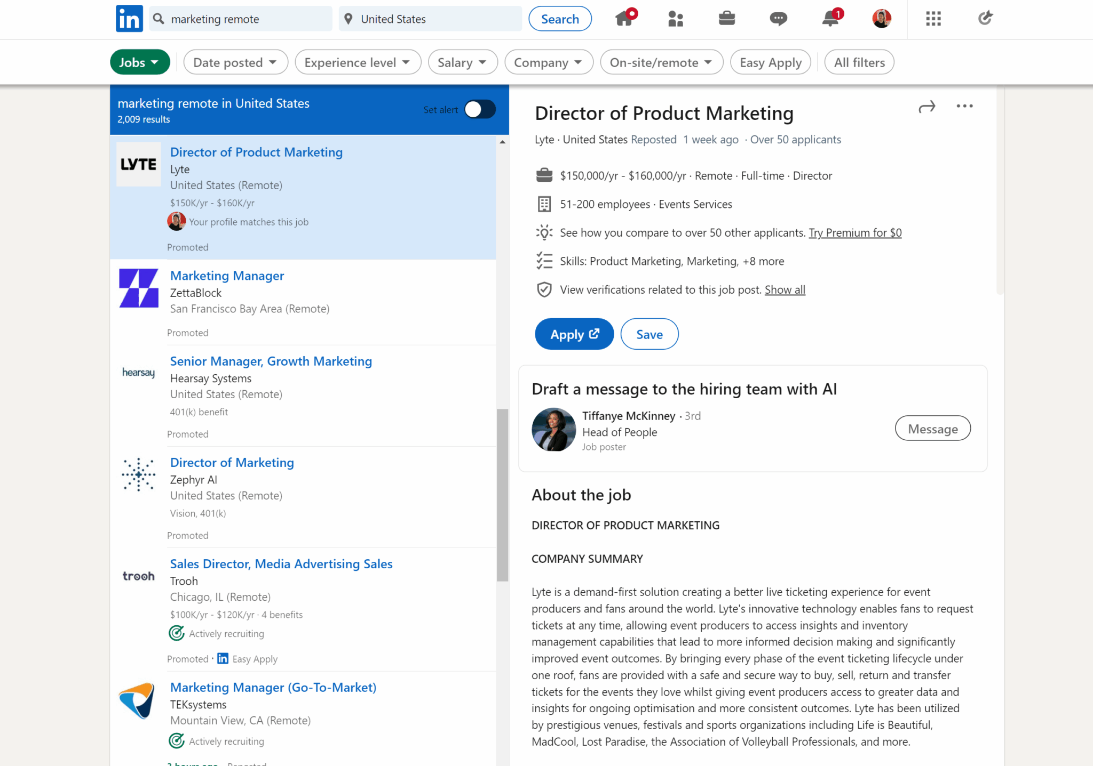Click the Trooh company logo

(x=138, y=576)
